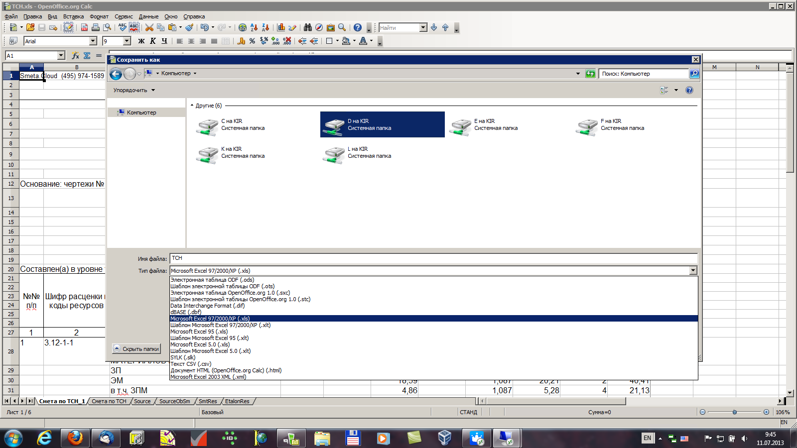Click the dialog search magnifier button
Viewport: 797px width, 448px height.
(x=694, y=74)
